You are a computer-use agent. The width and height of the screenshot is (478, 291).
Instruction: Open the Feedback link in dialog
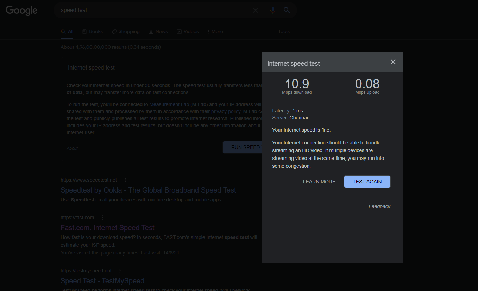(x=379, y=206)
